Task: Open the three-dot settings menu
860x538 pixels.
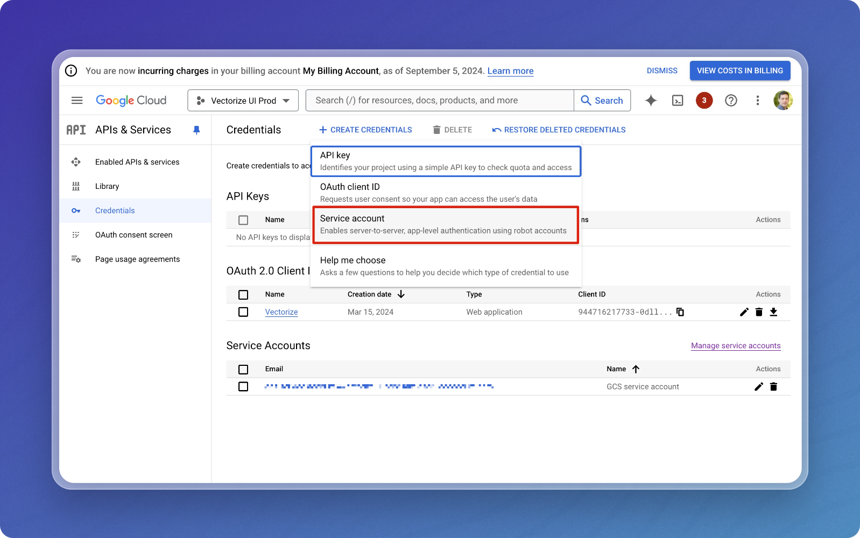Action: click(757, 101)
